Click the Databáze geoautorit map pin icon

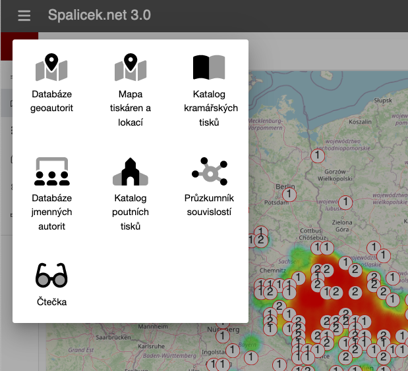[51, 68]
